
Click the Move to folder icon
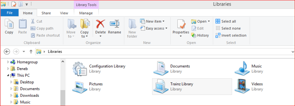pos(71,24)
